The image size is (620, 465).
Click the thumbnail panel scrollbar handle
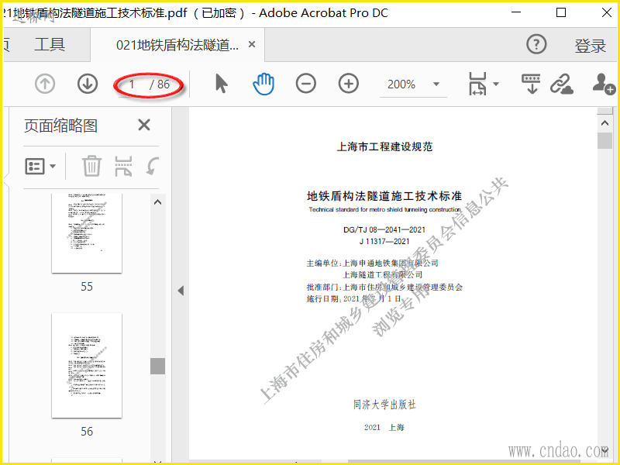tap(158, 366)
